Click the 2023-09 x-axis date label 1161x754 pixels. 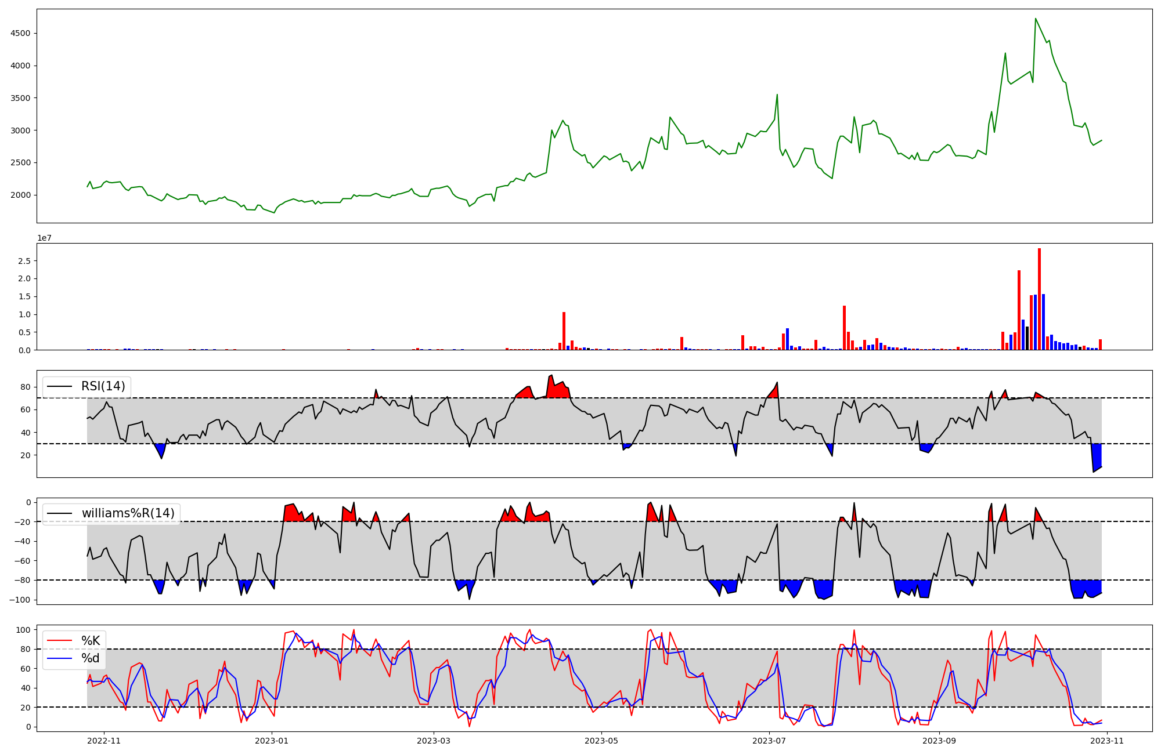[x=939, y=741]
